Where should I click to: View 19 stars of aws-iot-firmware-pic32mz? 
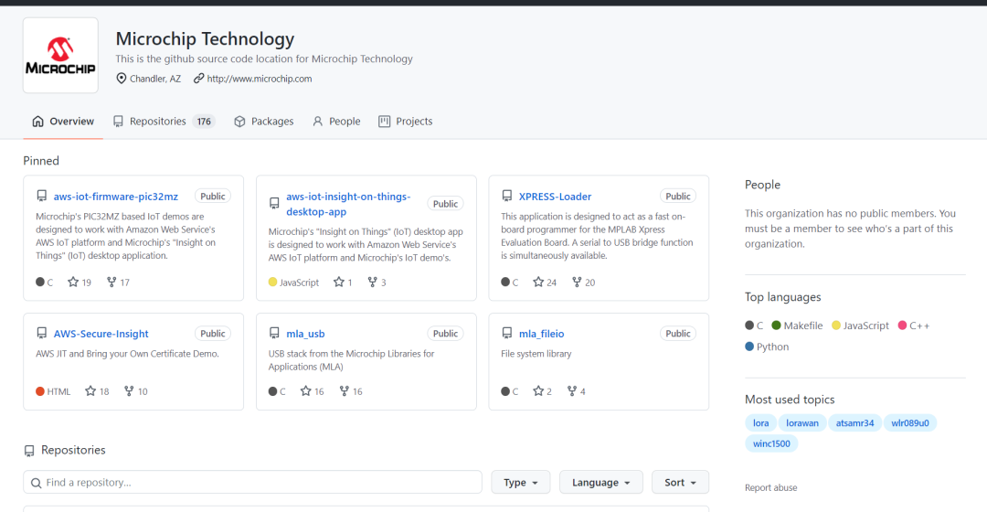[x=80, y=283]
